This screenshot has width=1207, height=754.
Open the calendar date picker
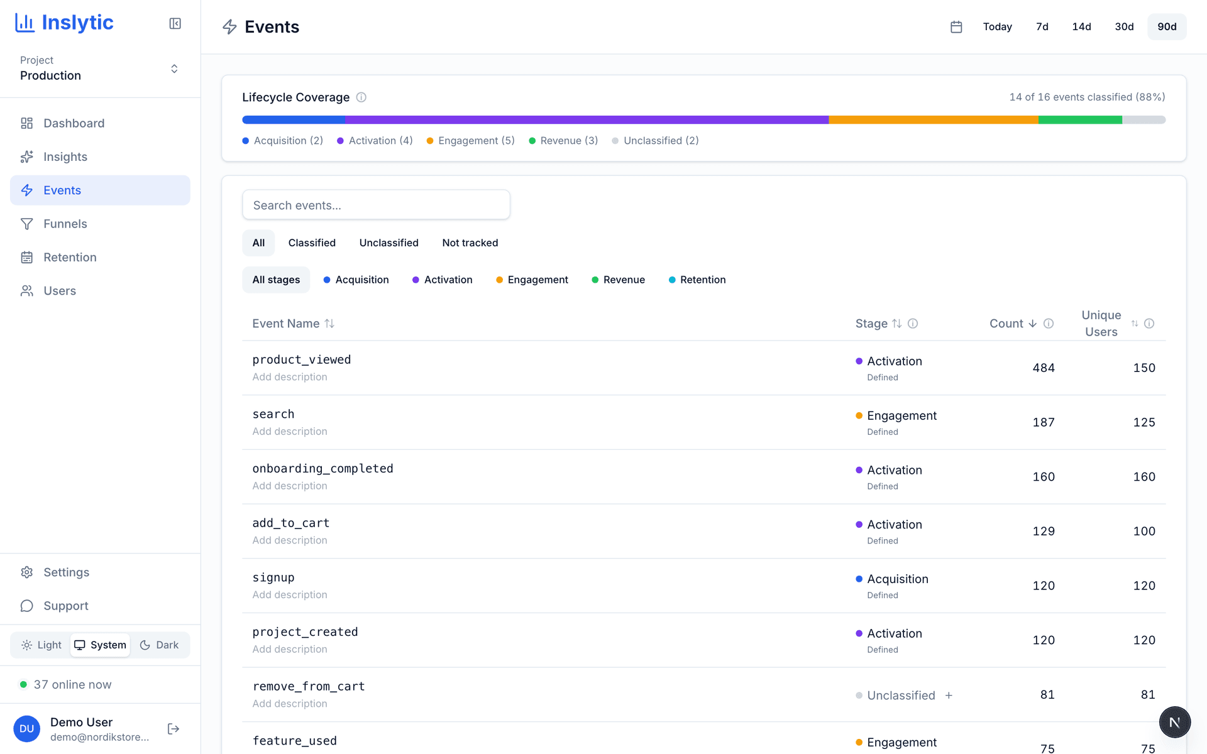[x=956, y=26]
